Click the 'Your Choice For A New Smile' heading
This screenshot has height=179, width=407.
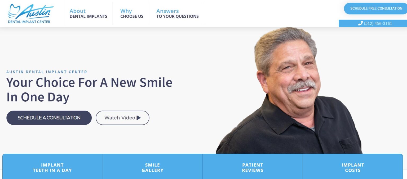(x=89, y=83)
